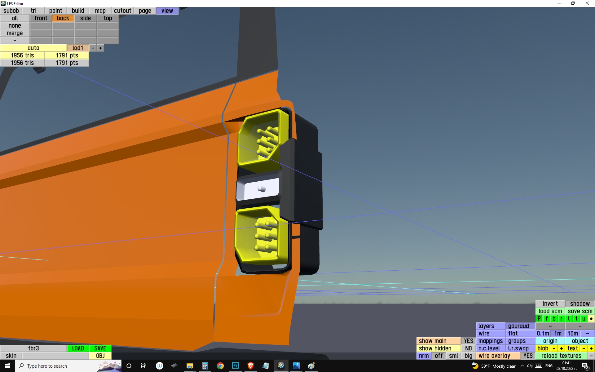Screen dimensions: 595x372
Task: Open File Explorer from the taskbar
Action: [x=190, y=366]
